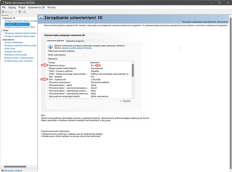Select Filtrowanie tekstur optymalizacja trójliniowa row

click(90, 94)
